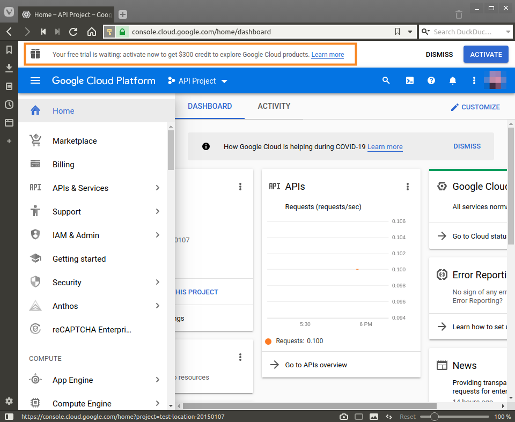
Task: Bookmark this page using address bar icon
Action: (x=398, y=32)
